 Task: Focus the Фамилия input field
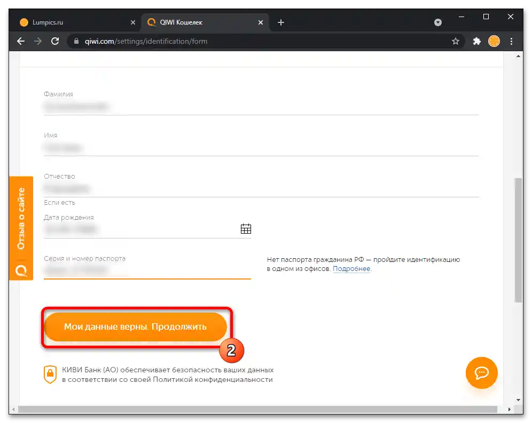[261, 107]
